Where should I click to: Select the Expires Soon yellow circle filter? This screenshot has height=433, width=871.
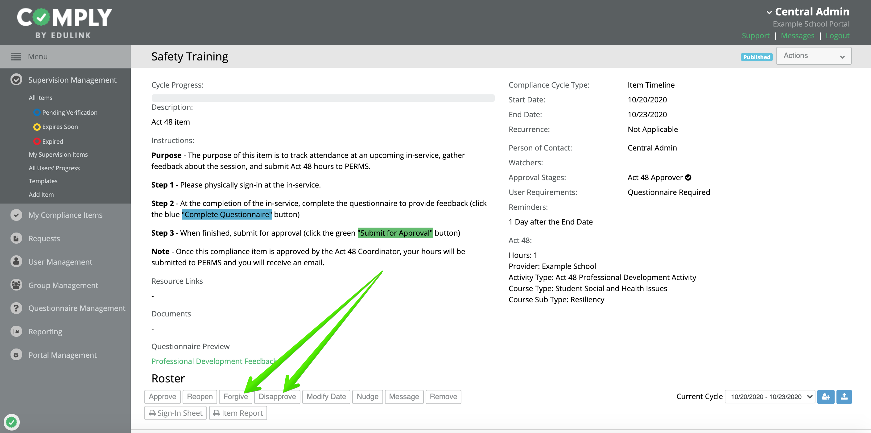(37, 127)
